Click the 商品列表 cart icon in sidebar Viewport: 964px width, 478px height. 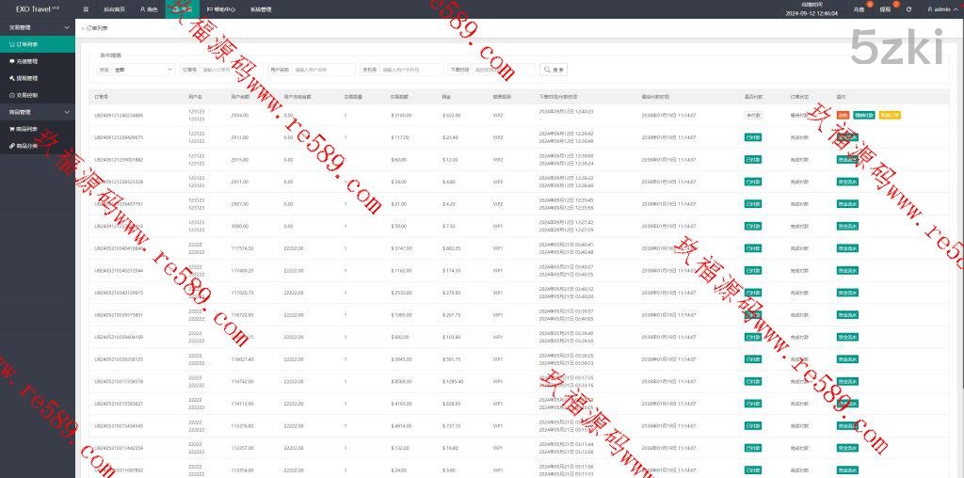point(11,129)
